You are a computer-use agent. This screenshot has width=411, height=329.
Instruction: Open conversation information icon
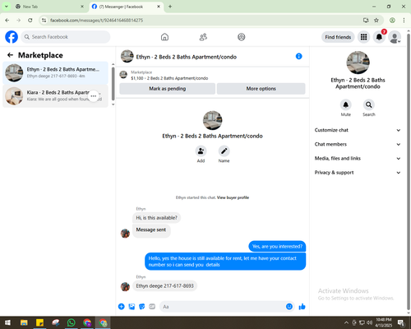[299, 56]
